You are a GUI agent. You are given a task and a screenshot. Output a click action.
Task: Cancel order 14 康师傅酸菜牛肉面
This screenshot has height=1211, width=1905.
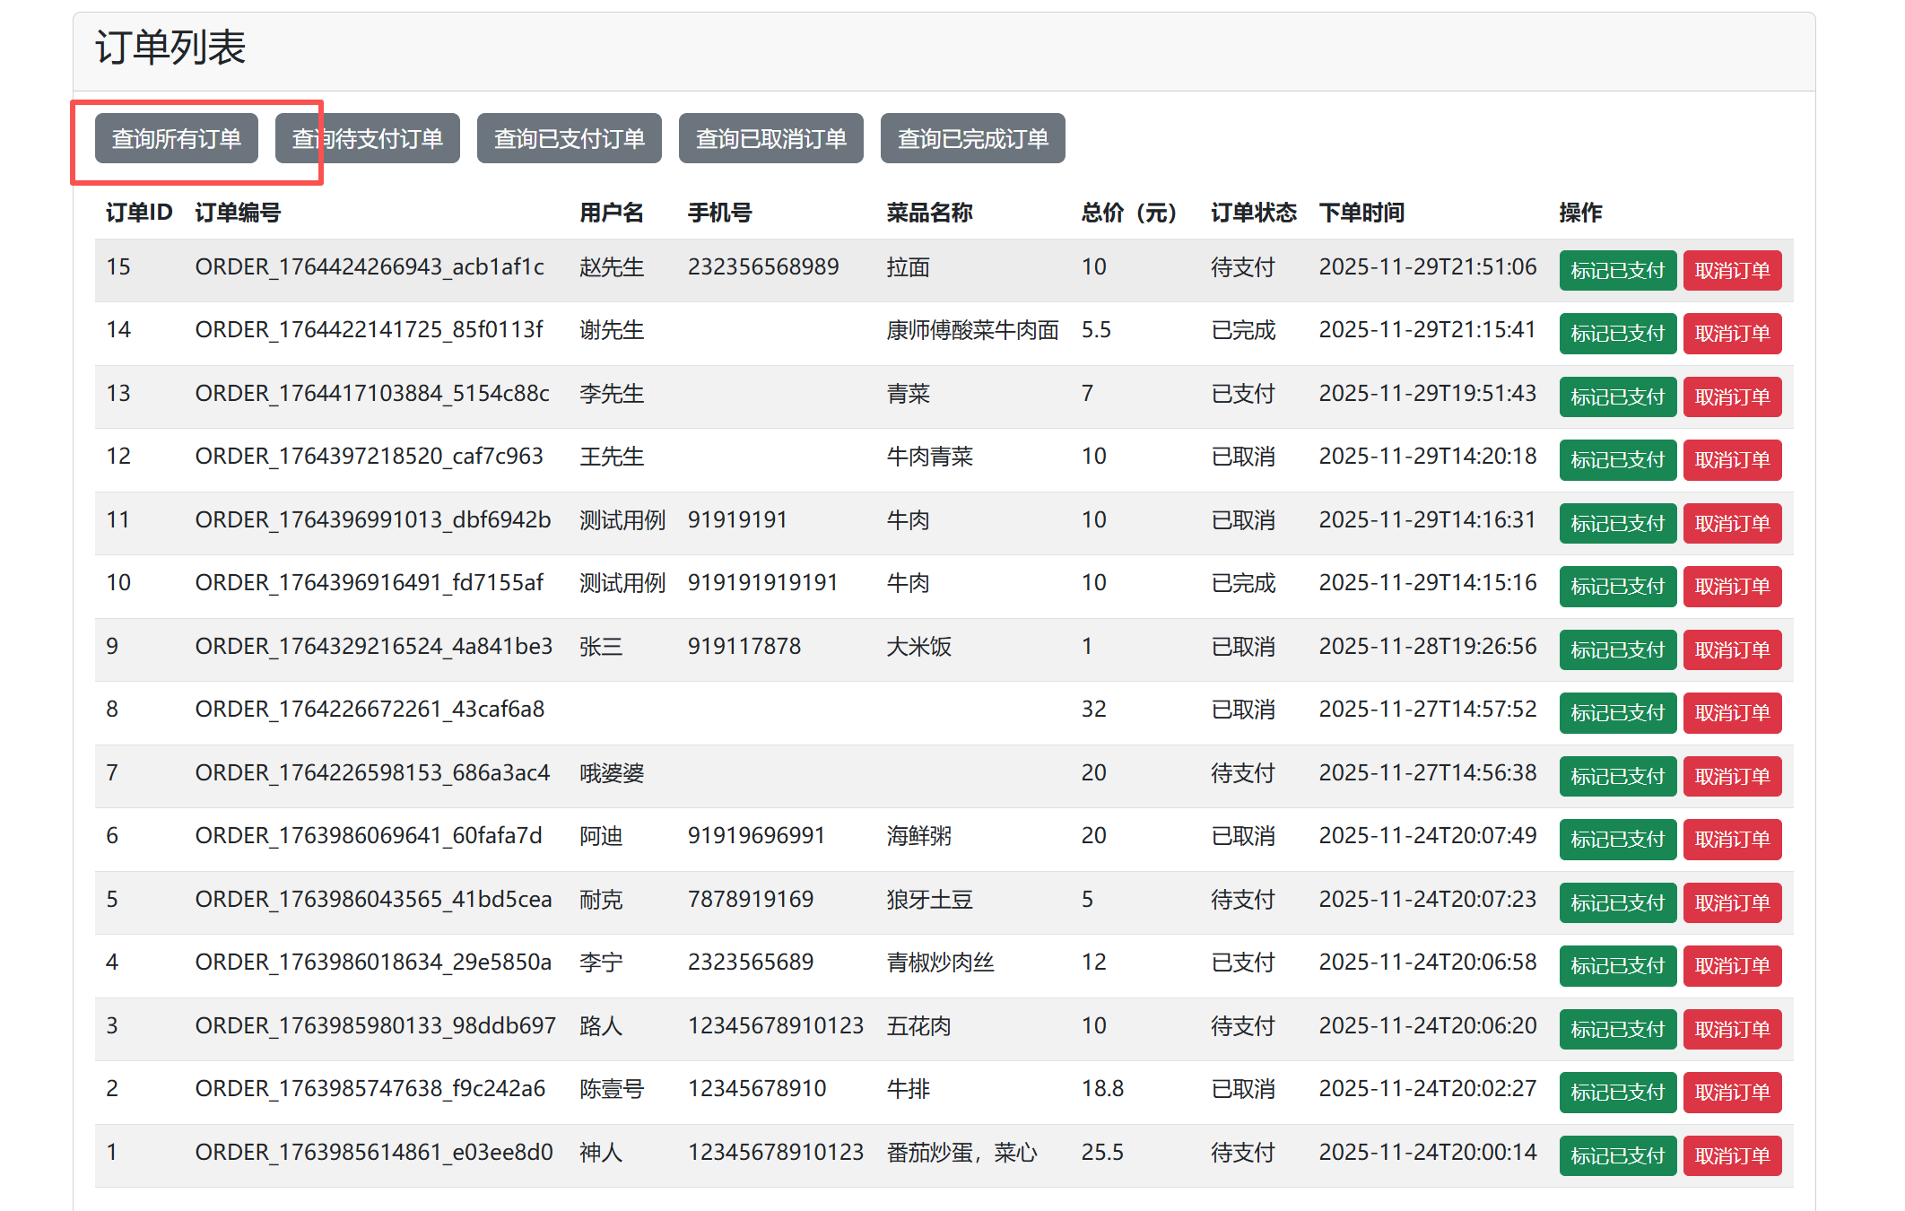[x=1731, y=334]
